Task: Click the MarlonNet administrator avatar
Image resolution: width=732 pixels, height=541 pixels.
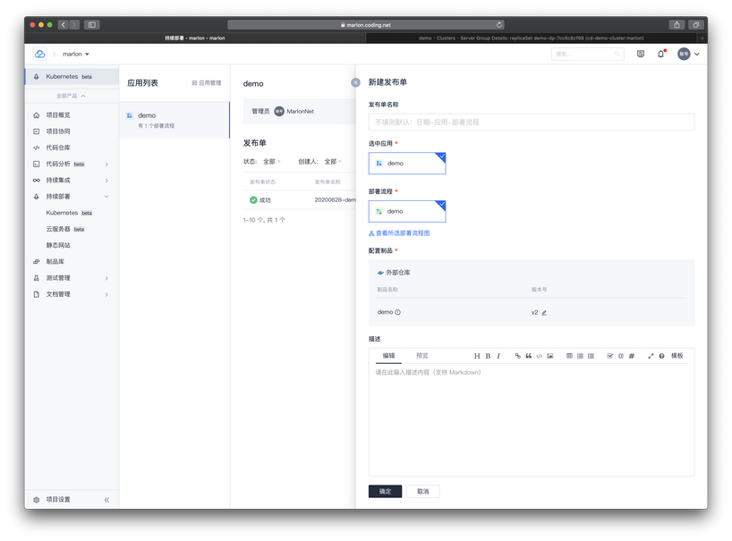Action: (x=279, y=112)
